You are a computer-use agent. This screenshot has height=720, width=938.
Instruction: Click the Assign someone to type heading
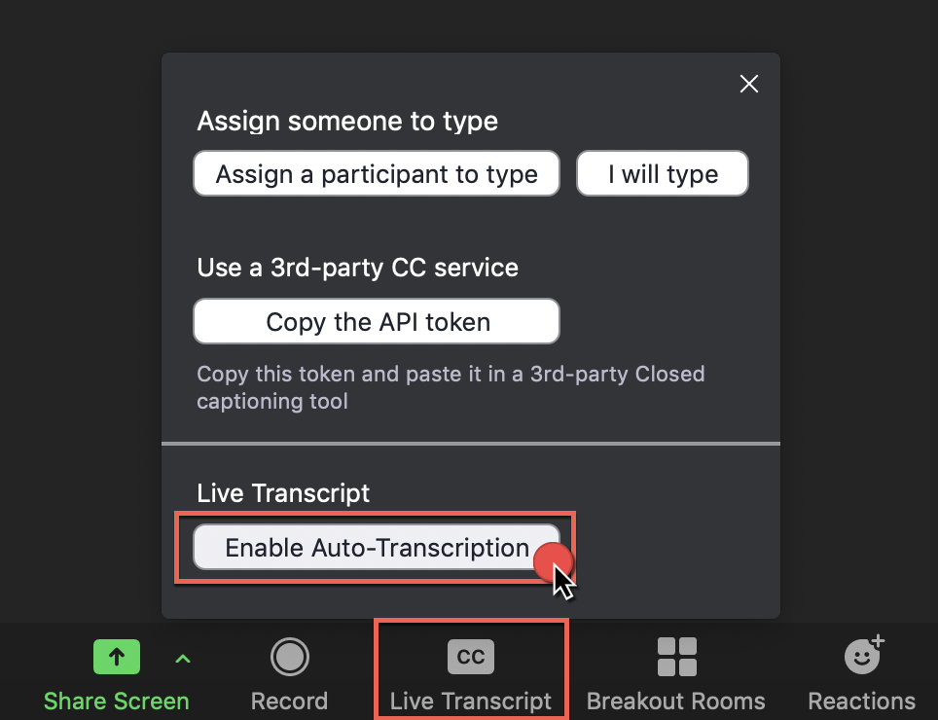[x=347, y=122]
